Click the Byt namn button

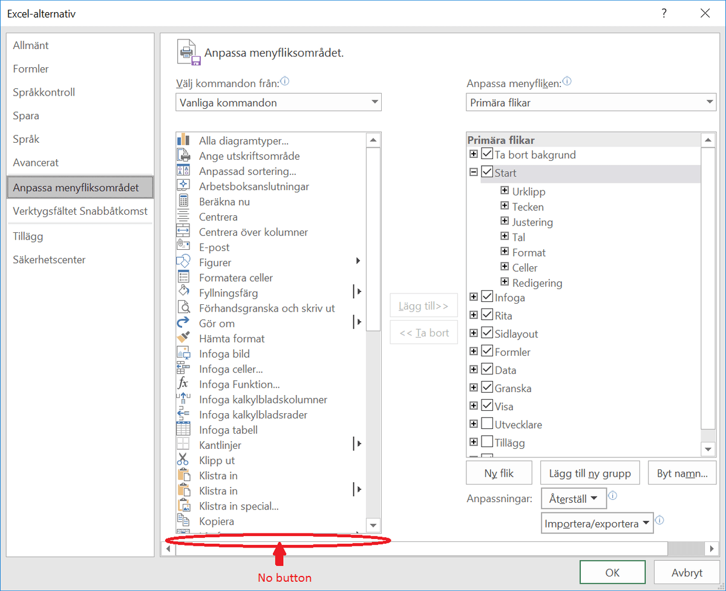tap(682, 473)
